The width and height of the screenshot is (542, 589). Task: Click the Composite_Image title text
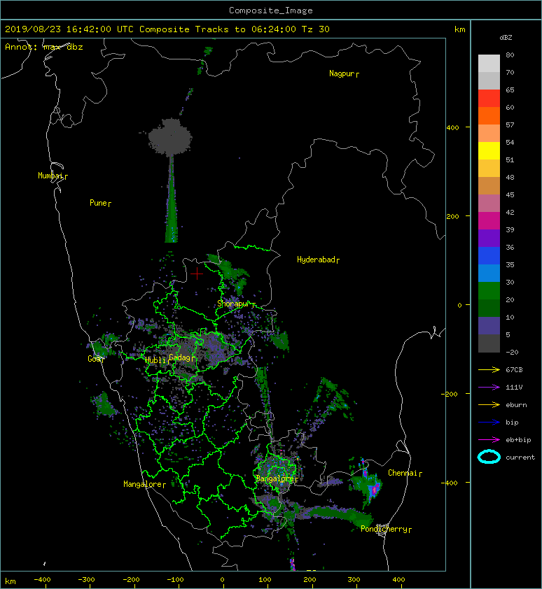[271, 10]
